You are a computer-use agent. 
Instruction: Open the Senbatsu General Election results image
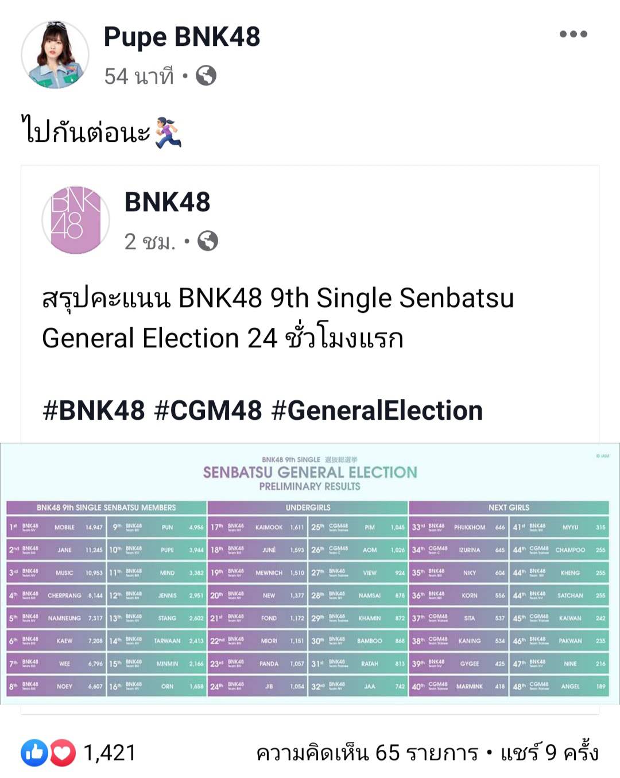[310, 574]
